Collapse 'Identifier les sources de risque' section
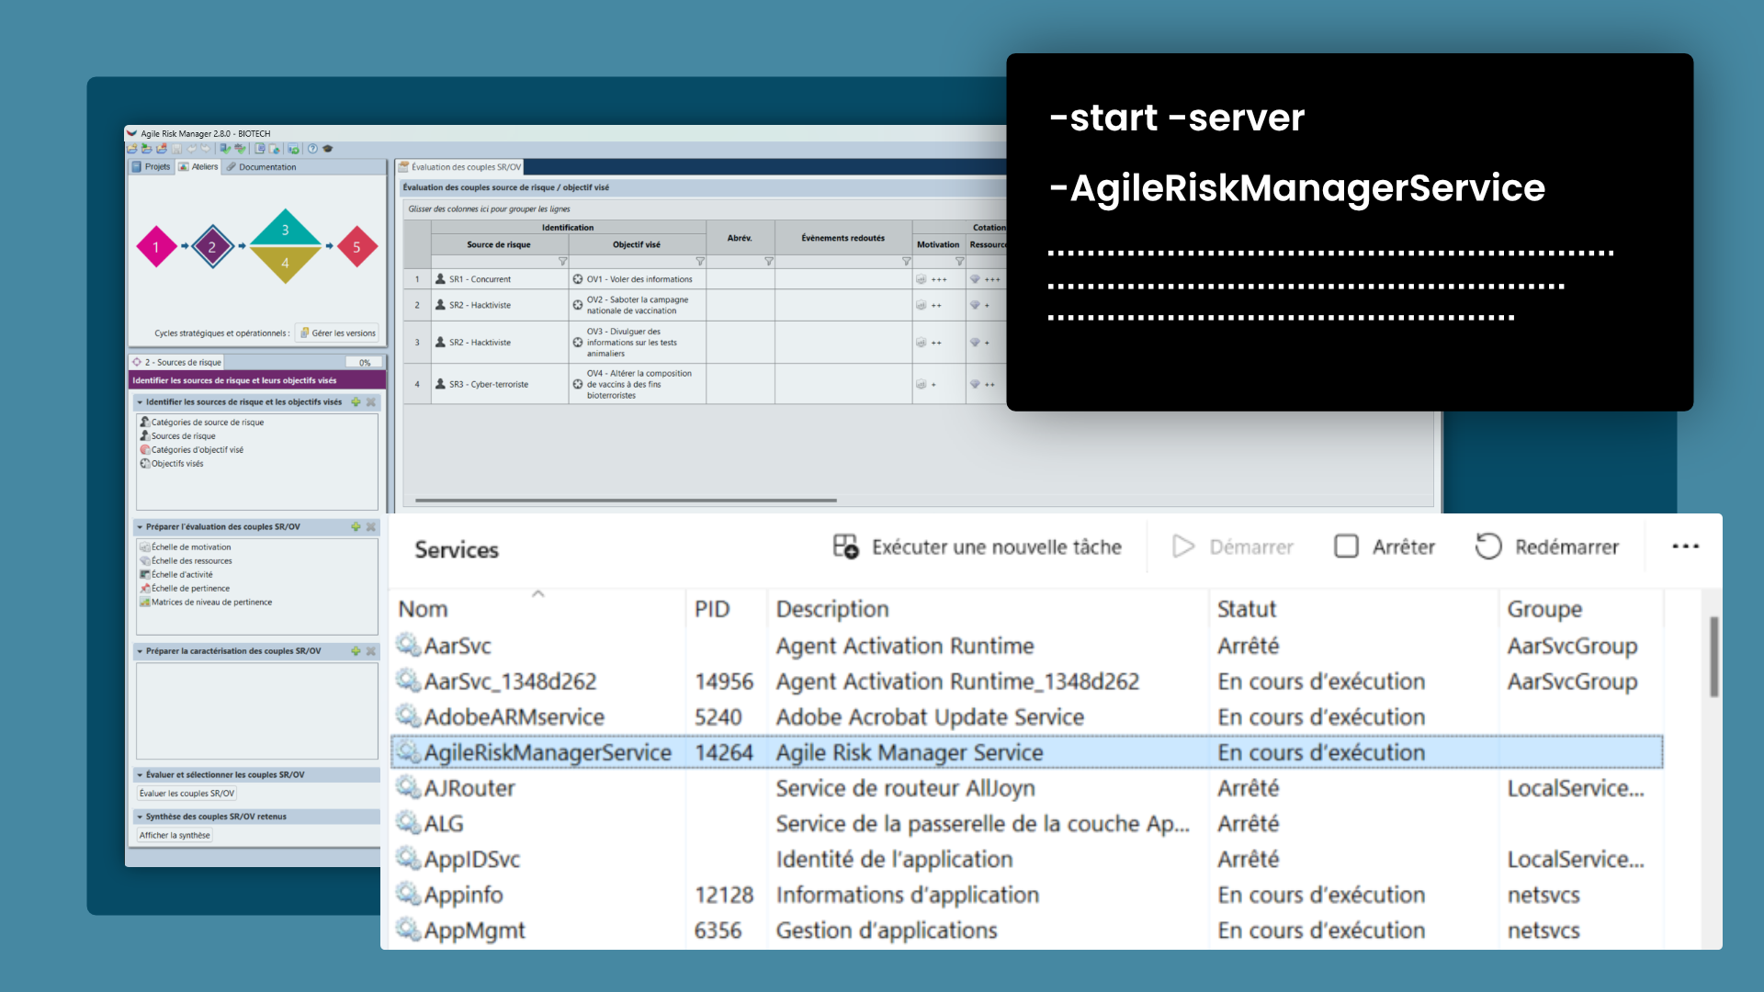The width and height of the screenshot is (1764, 992). pyautogui.click(x=140, y=402)
